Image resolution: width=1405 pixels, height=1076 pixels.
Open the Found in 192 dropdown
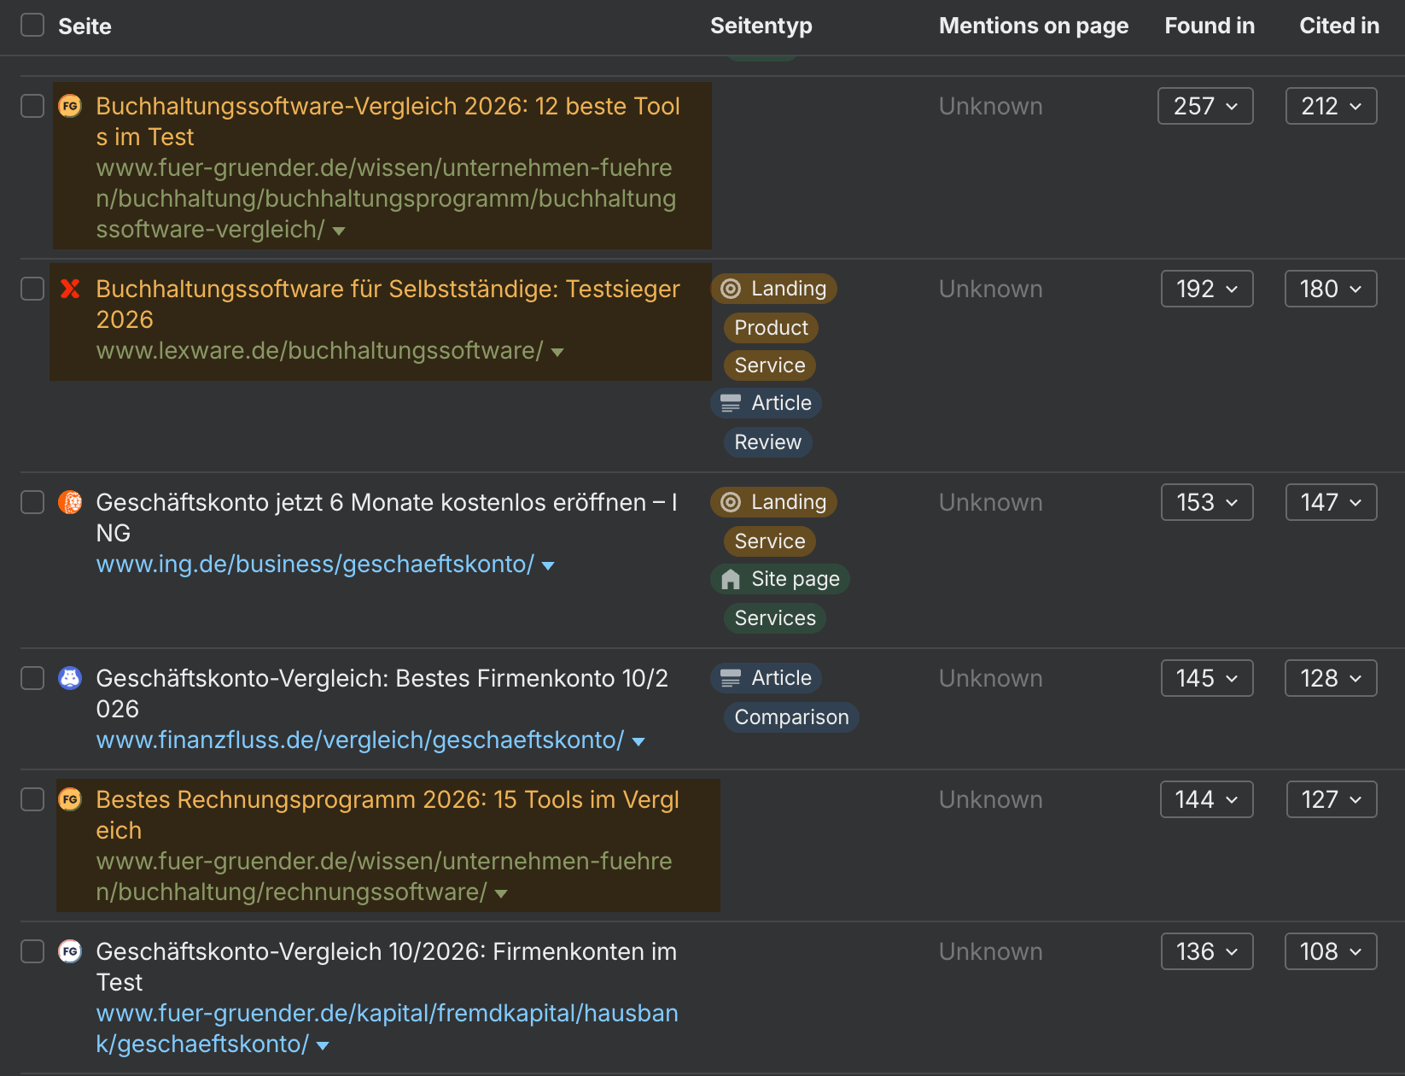point(1207,289)
